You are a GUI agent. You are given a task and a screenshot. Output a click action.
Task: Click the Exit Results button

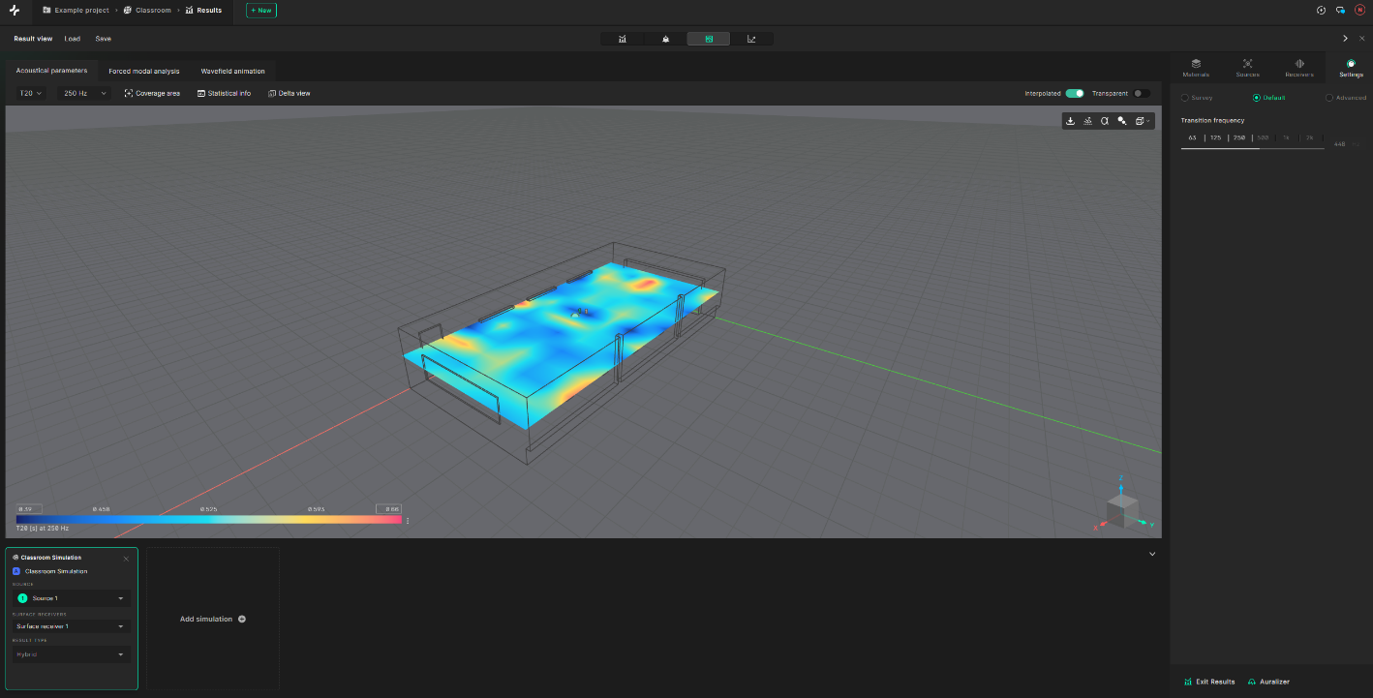point(1209,682)
